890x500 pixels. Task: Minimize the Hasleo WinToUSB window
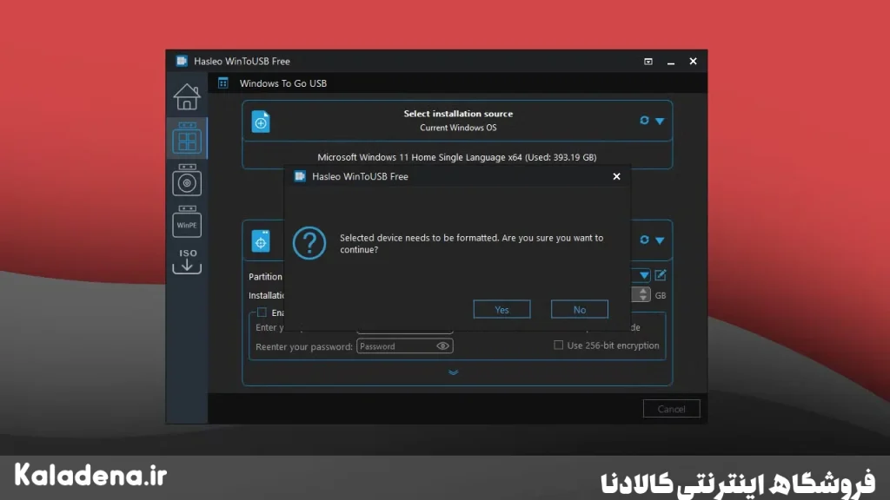click(x=671, y=62)
